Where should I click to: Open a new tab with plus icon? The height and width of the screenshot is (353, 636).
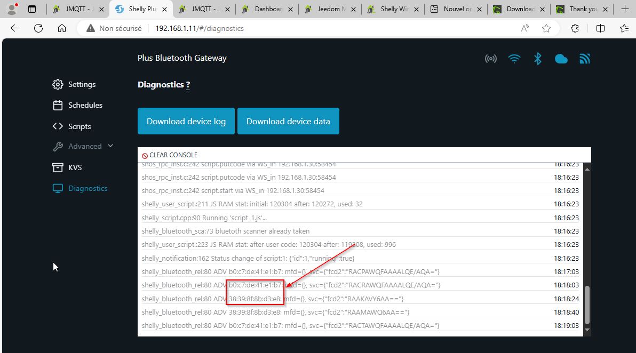pyautogui.click(x=625, y=9)
